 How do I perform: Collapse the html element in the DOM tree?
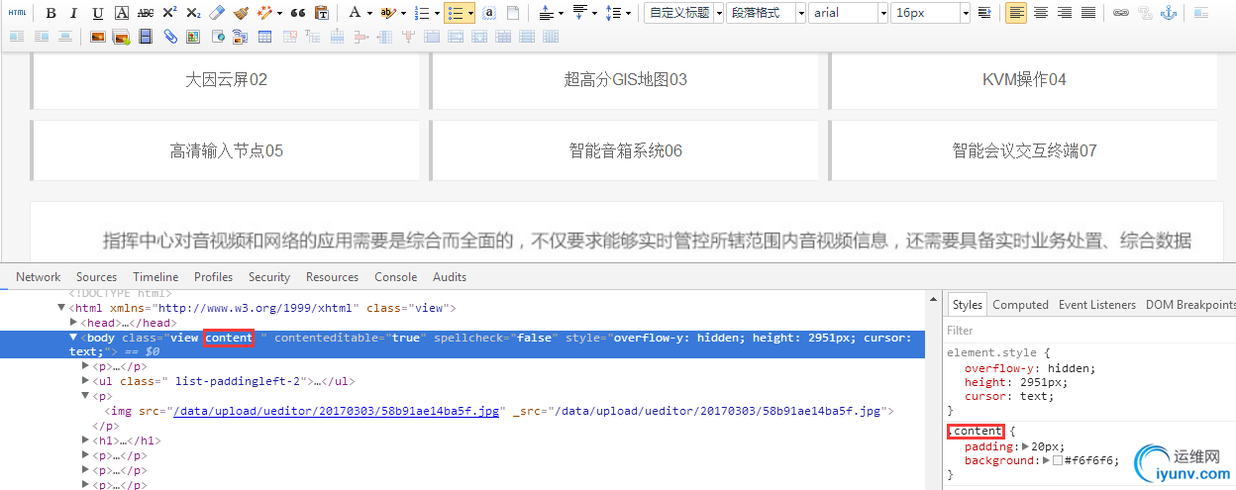coord(61,308)
